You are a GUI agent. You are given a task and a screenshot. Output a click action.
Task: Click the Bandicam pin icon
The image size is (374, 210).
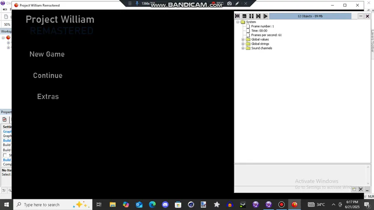(137, 3)
